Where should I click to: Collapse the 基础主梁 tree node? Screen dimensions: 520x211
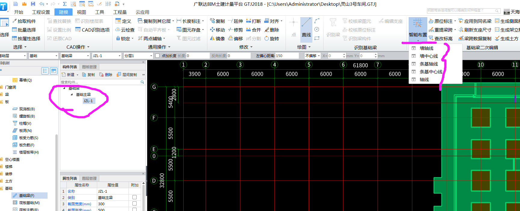pos(72,94)
